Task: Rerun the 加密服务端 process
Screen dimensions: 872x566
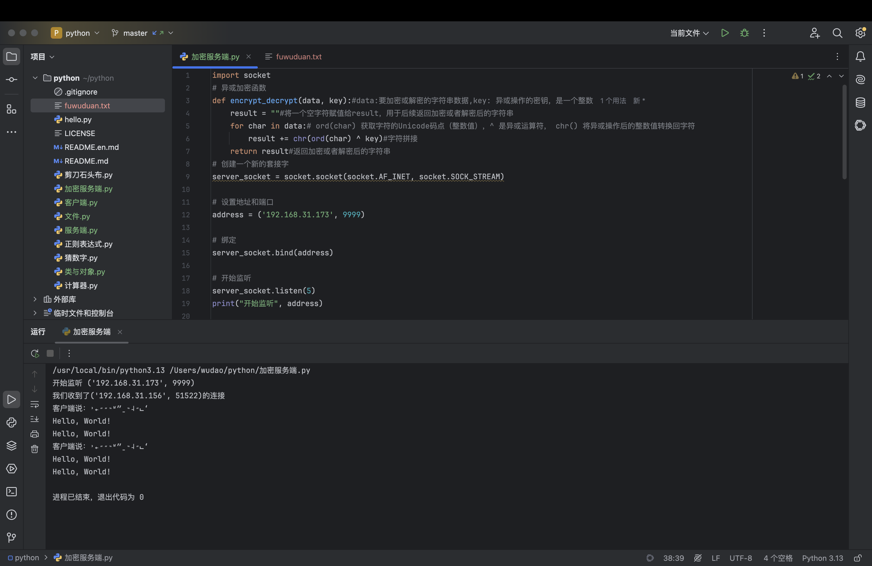Action: tap(35, 353)
